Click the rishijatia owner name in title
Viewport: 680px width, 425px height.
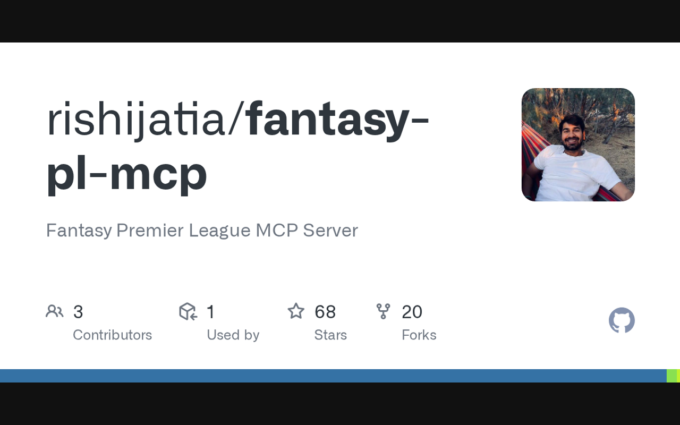(x=136, y=120)
